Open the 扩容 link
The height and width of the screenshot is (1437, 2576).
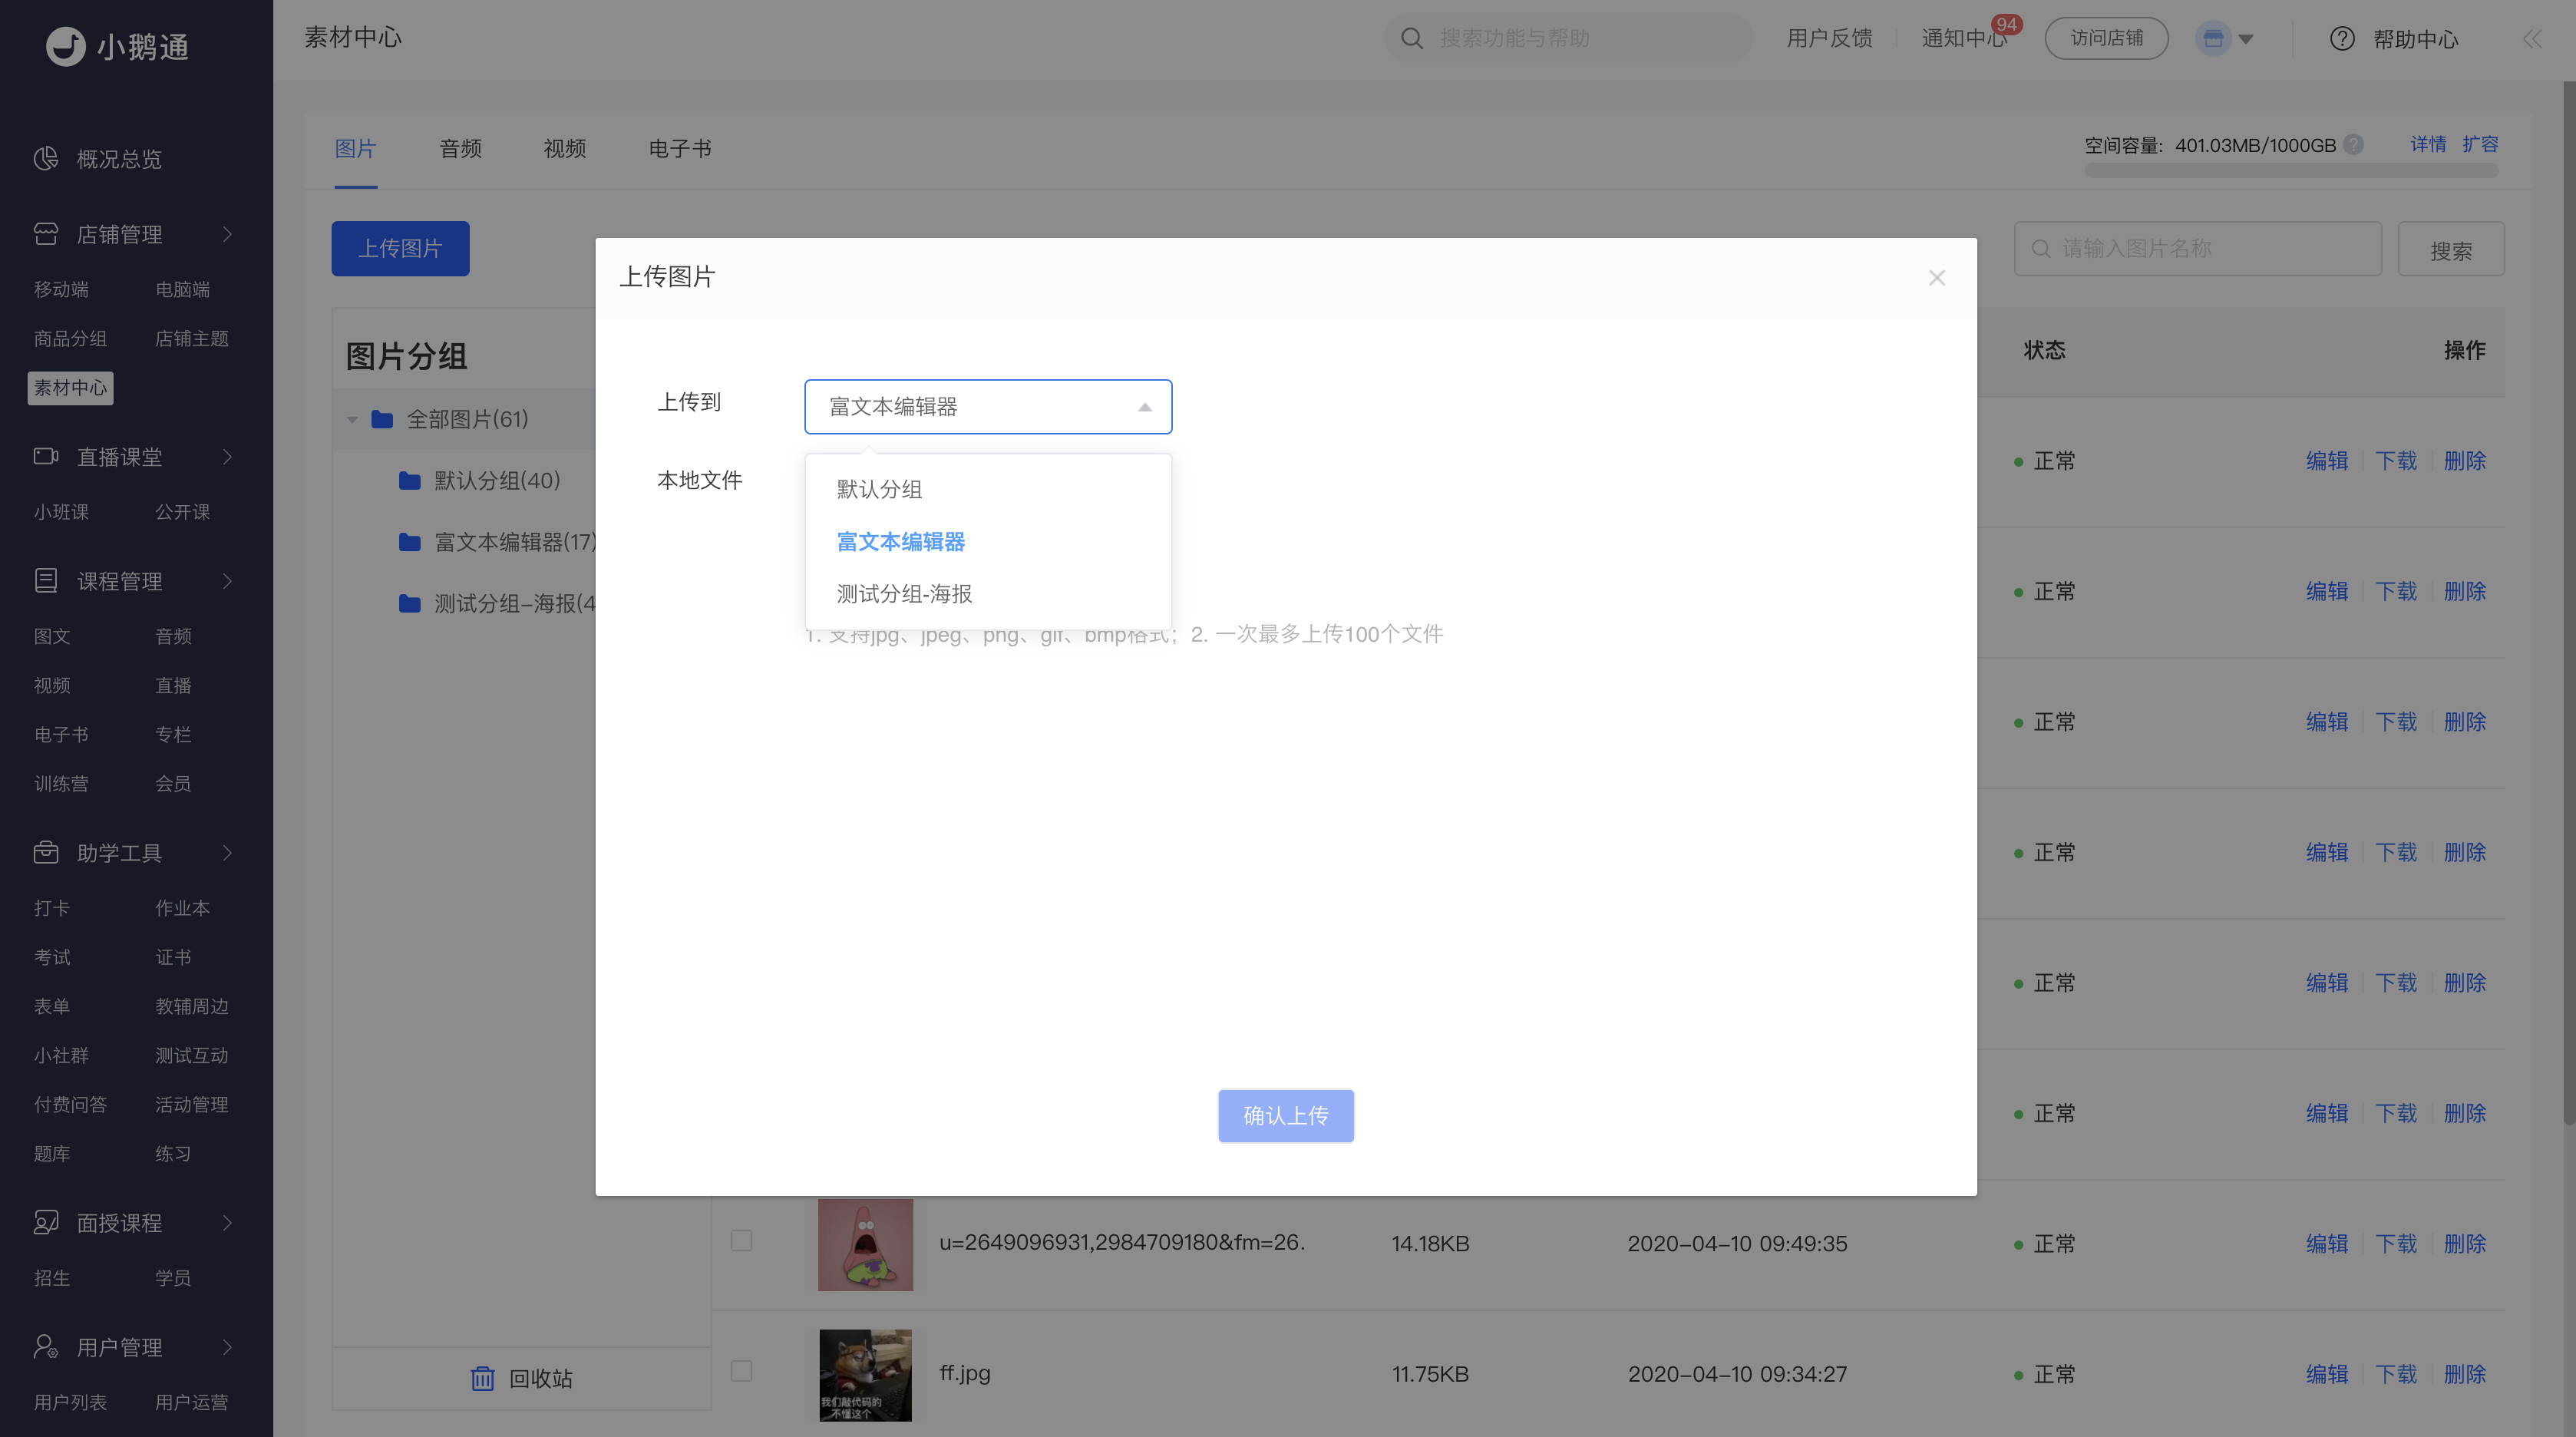tap(2480, 144)
